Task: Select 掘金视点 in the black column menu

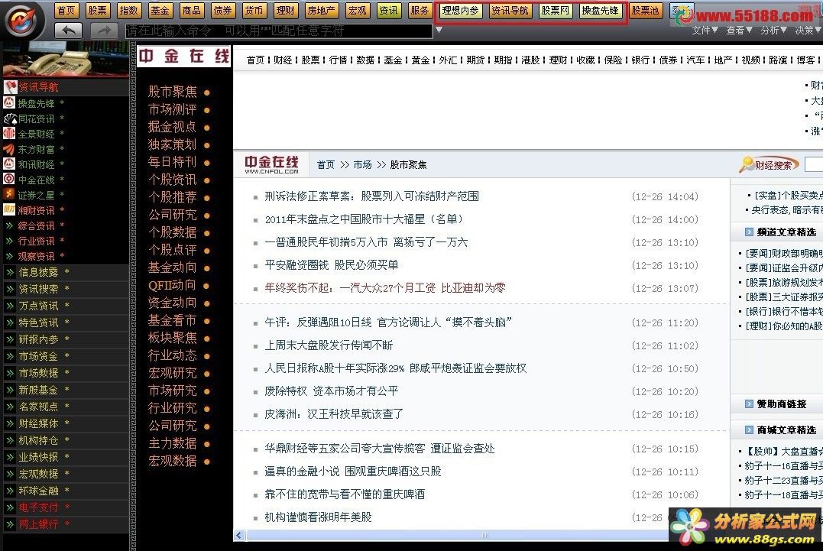Action: 172,127
